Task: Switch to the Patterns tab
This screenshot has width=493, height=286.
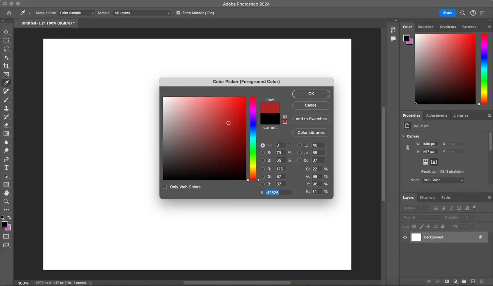Action: pyautogui.click(x=469, y=27)
